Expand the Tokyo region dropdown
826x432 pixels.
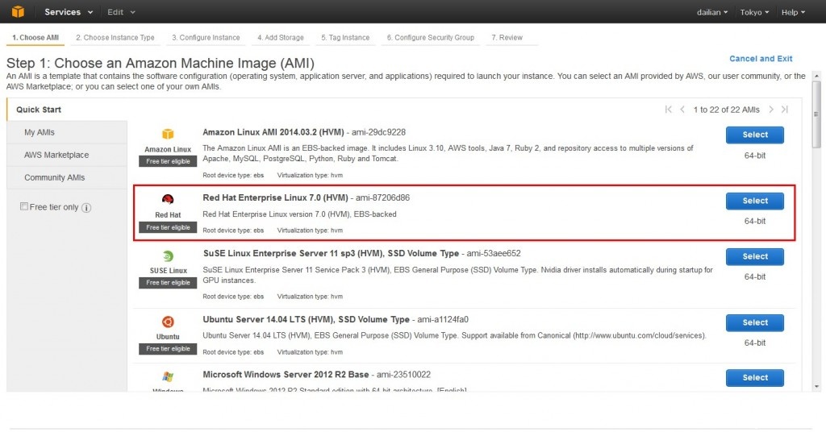(754, 12)
